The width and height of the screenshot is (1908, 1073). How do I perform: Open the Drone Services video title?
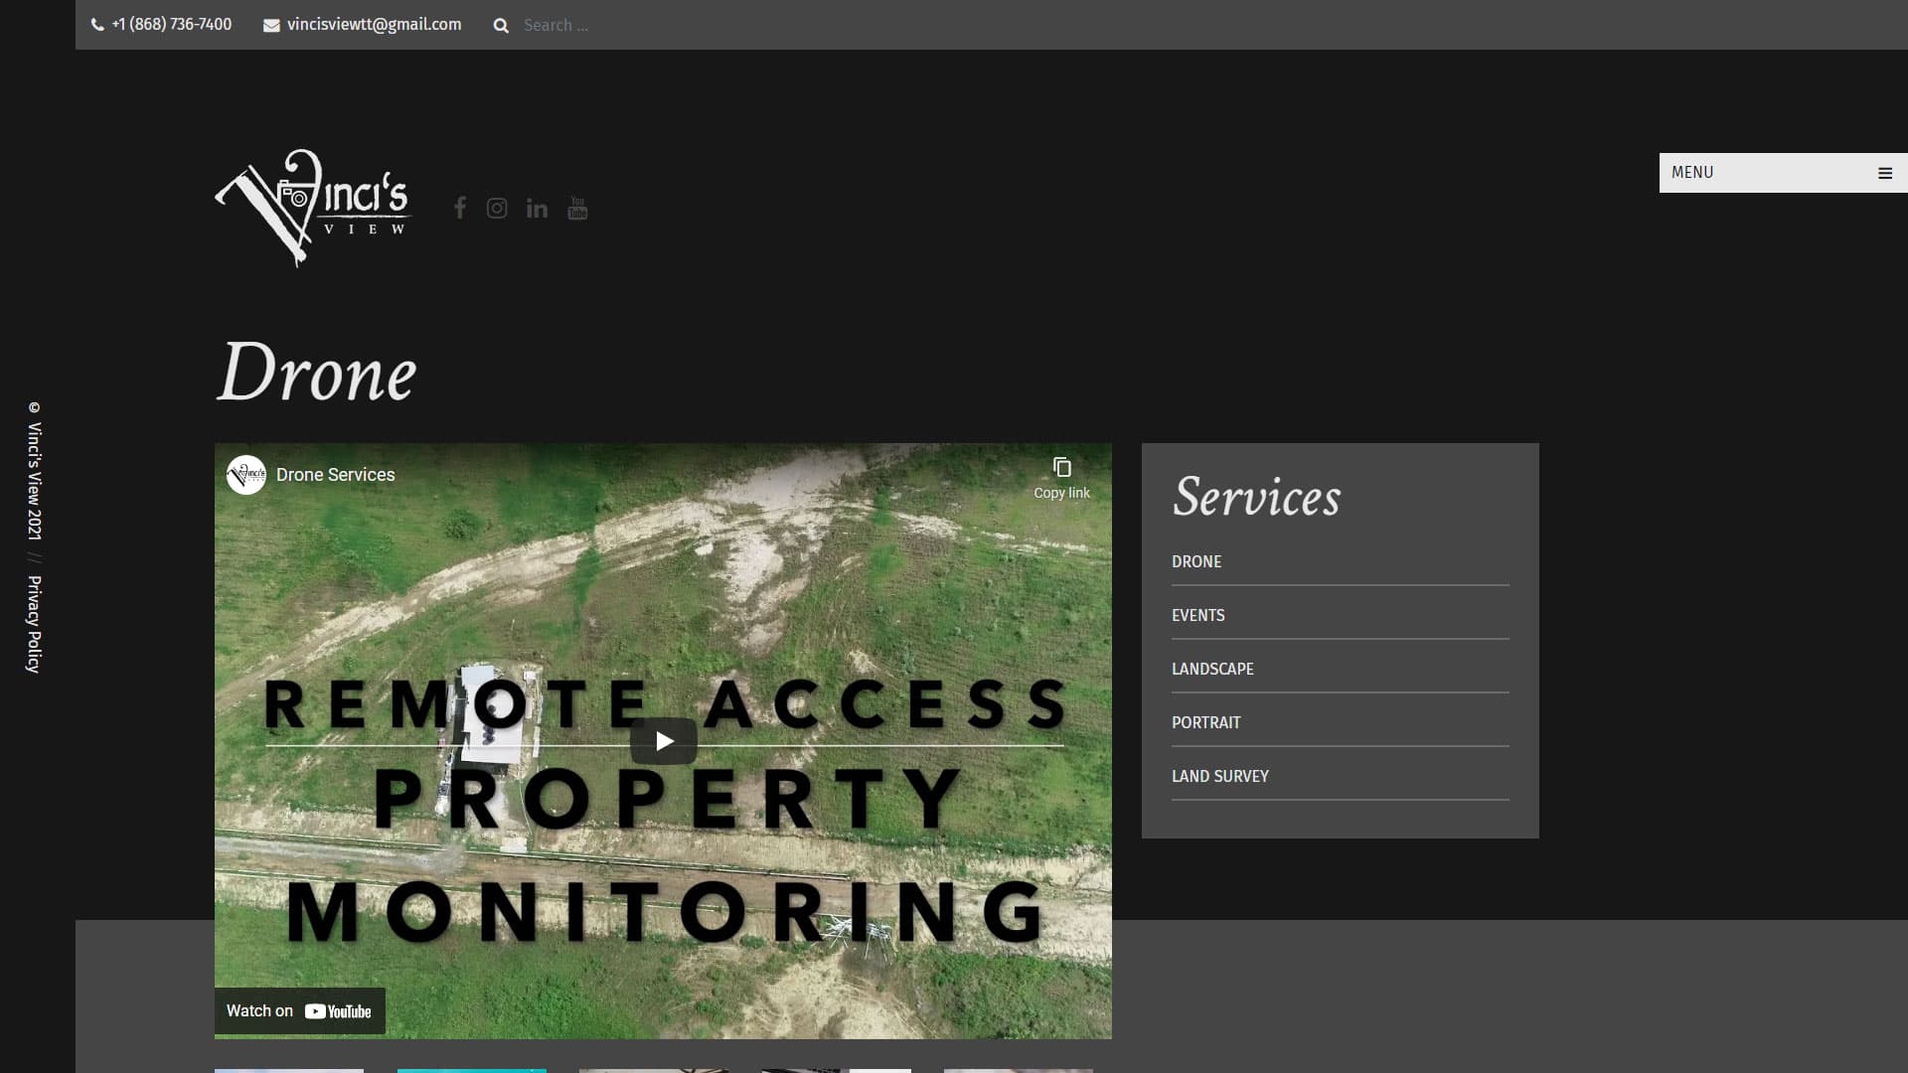(x=336, y=475)
